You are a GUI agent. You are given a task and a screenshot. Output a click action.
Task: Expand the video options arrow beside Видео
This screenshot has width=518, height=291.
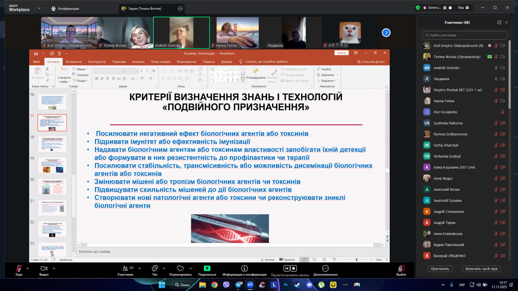tap(53, 268)
